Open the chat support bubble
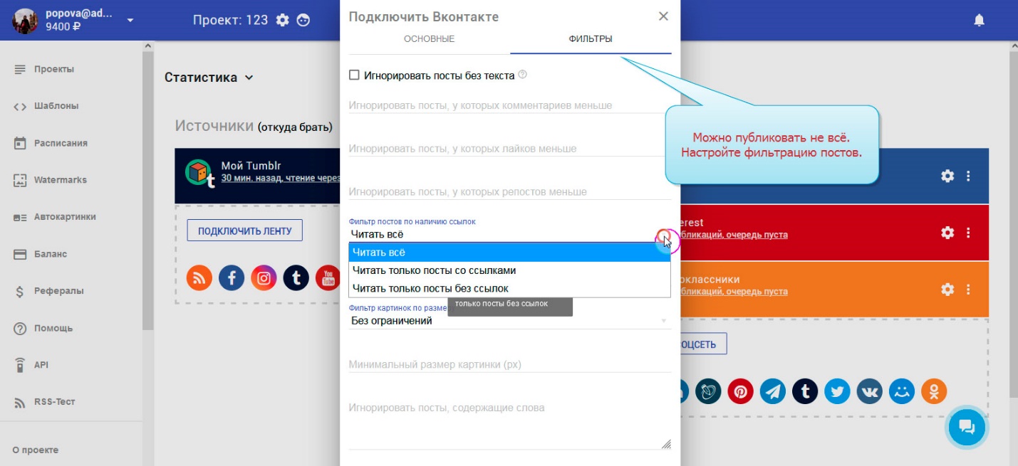This screenshot has width=1018, height=466. coord(966,427)
